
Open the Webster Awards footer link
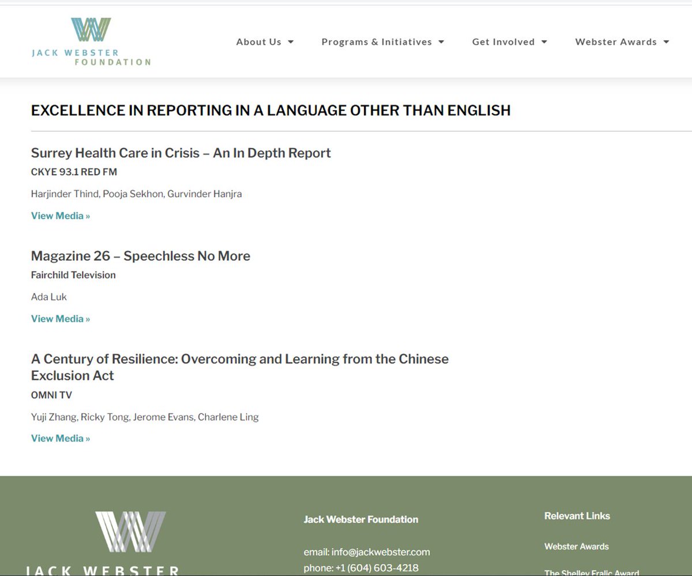pos(577,547)
